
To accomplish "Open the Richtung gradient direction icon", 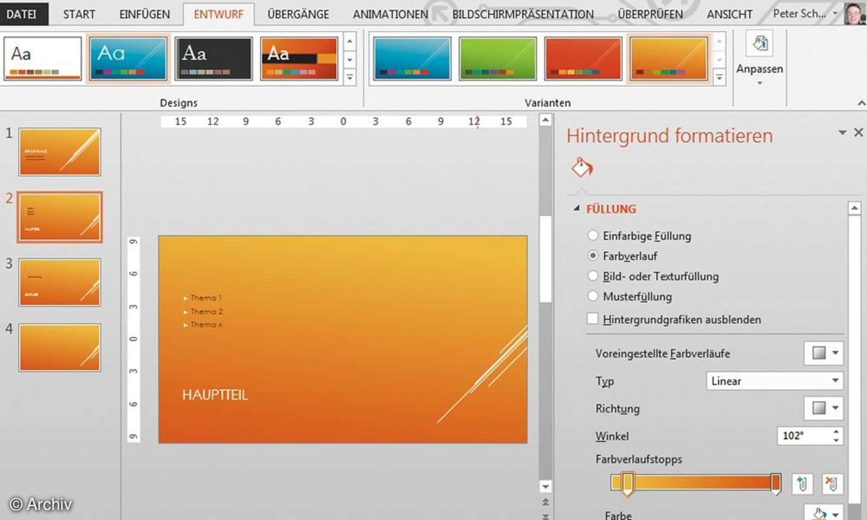I will coord(823,408).
